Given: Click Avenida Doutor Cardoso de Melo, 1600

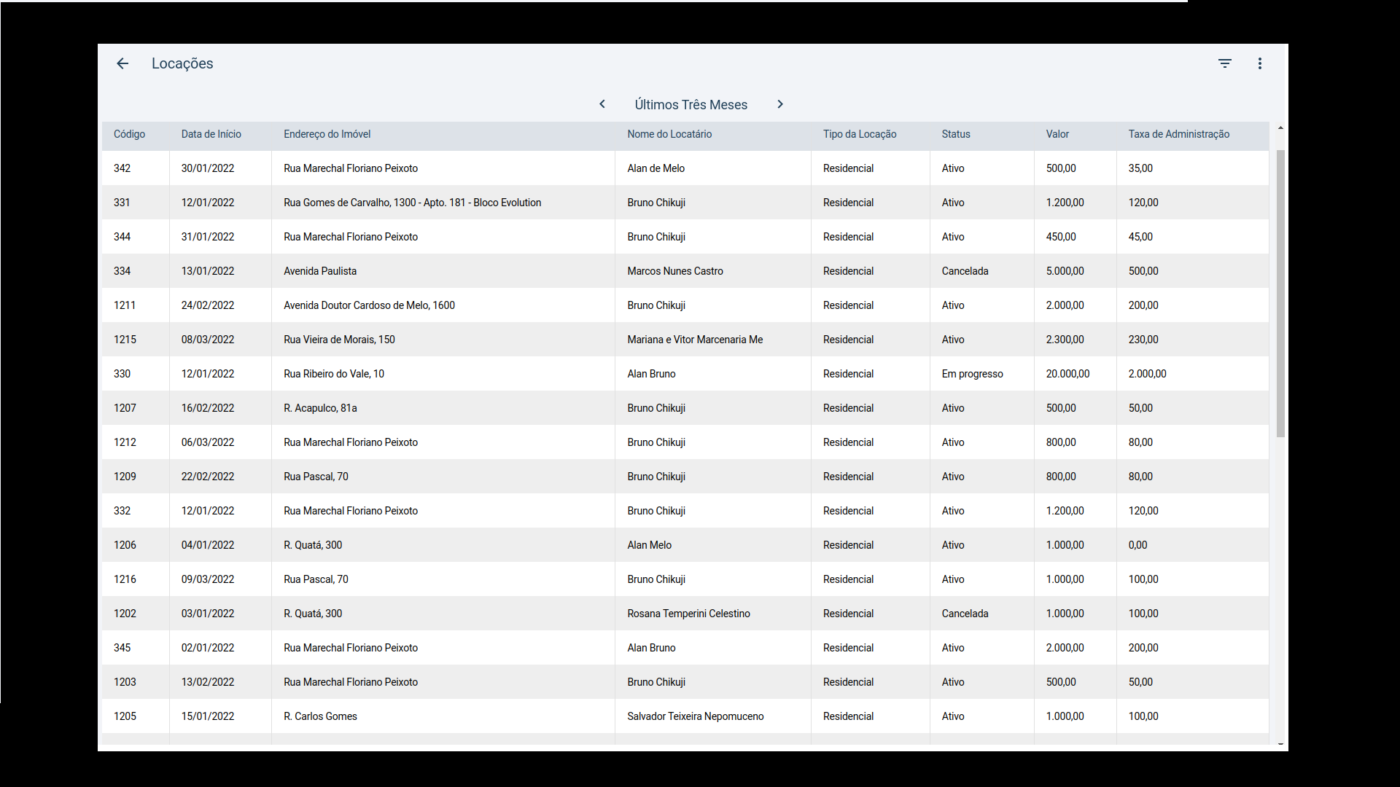Looking at the screenshot, I should (369, 305).
